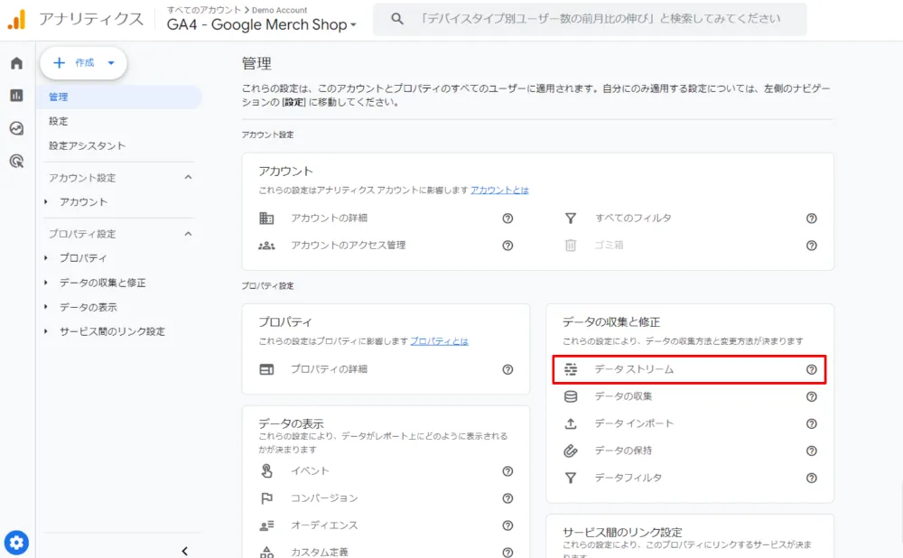Click the データ ストリーム stream icon

[x=570, y=369]
